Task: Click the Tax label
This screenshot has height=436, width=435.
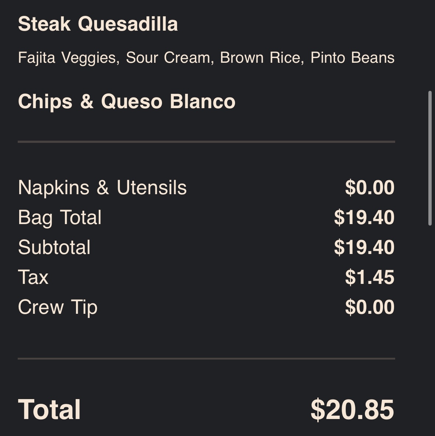Action: 33,277
